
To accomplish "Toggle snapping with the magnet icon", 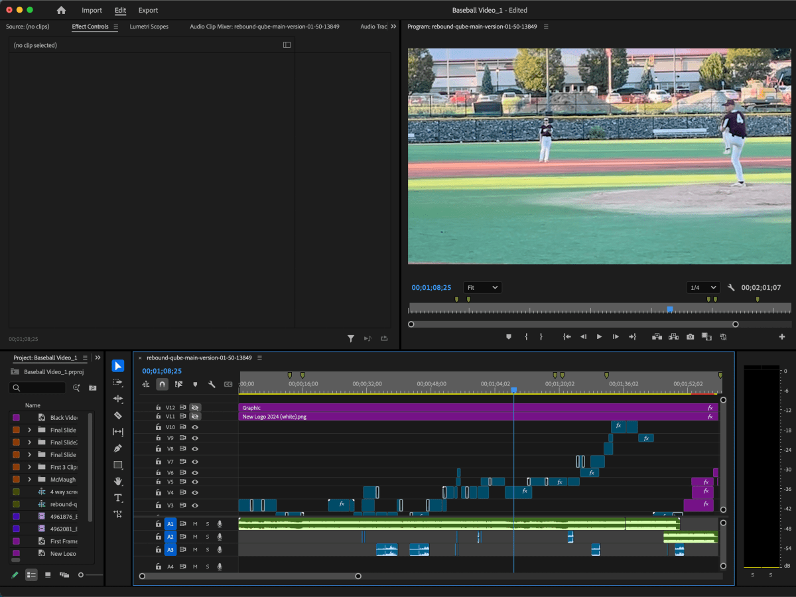I will [x=162, y=384].
